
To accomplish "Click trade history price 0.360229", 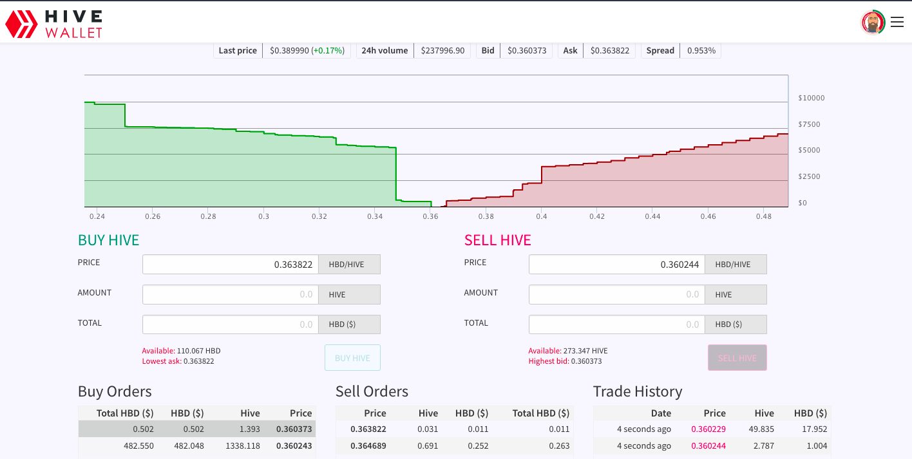I will pyautogui.click(x=708, y=429).
